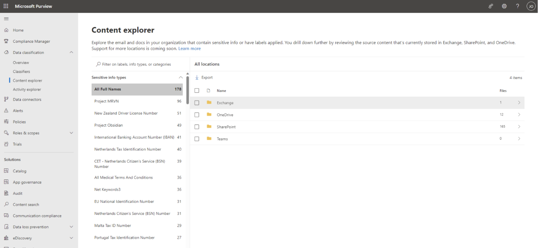
Task: Select the Project Obsidian info type
Action: 137,125
